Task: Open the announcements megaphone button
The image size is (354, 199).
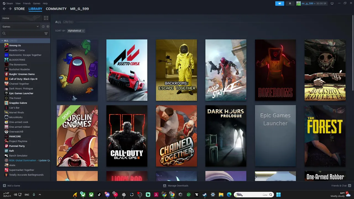Action: point(280,3)
